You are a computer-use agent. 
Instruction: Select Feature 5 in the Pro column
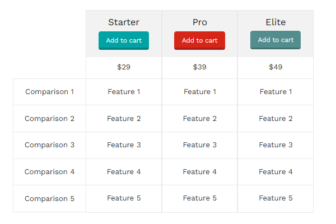[x=199, y=198]
